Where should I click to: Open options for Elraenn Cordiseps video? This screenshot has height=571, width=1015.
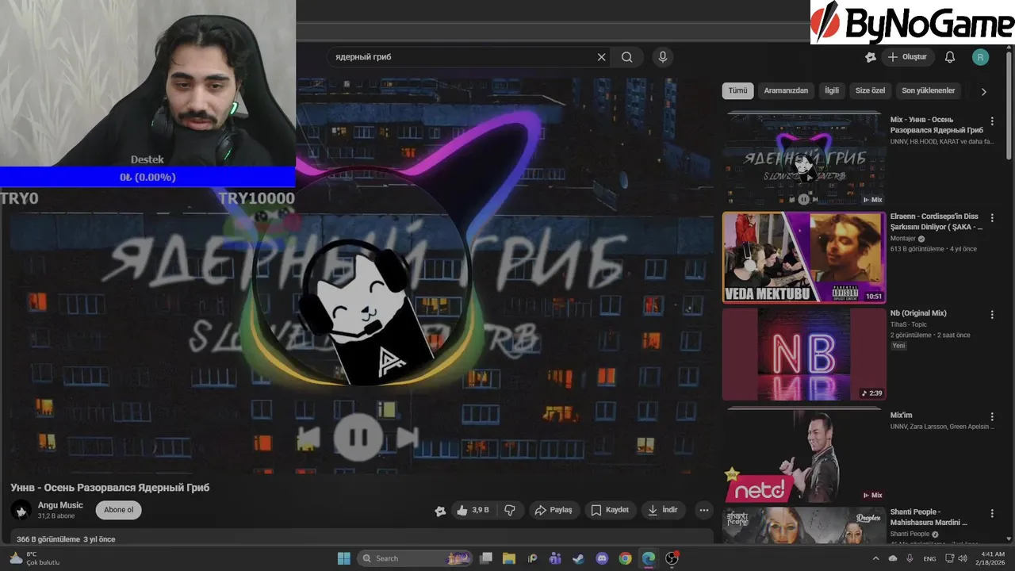coord(992,218)
